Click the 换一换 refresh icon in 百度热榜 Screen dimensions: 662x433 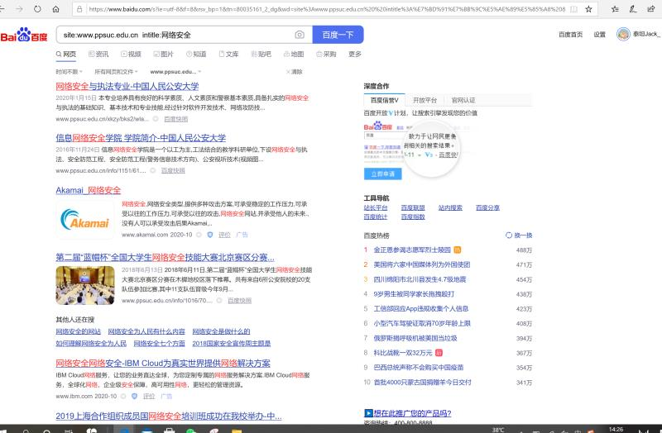click(509, 236)
